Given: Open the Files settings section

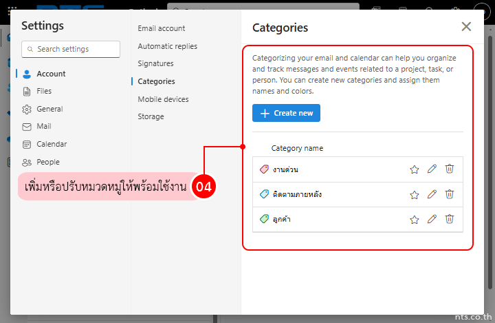Looking at the screenshot, I should tap(44, 91).
